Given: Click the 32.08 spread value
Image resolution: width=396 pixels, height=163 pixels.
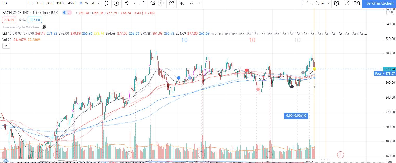Looking at the screenshot, I should tap(22, 20).
